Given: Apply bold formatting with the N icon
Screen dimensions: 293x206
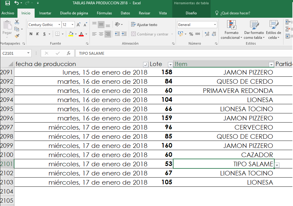Looking at the screenshot, I should pyautogui.click(x=31, y=34).
